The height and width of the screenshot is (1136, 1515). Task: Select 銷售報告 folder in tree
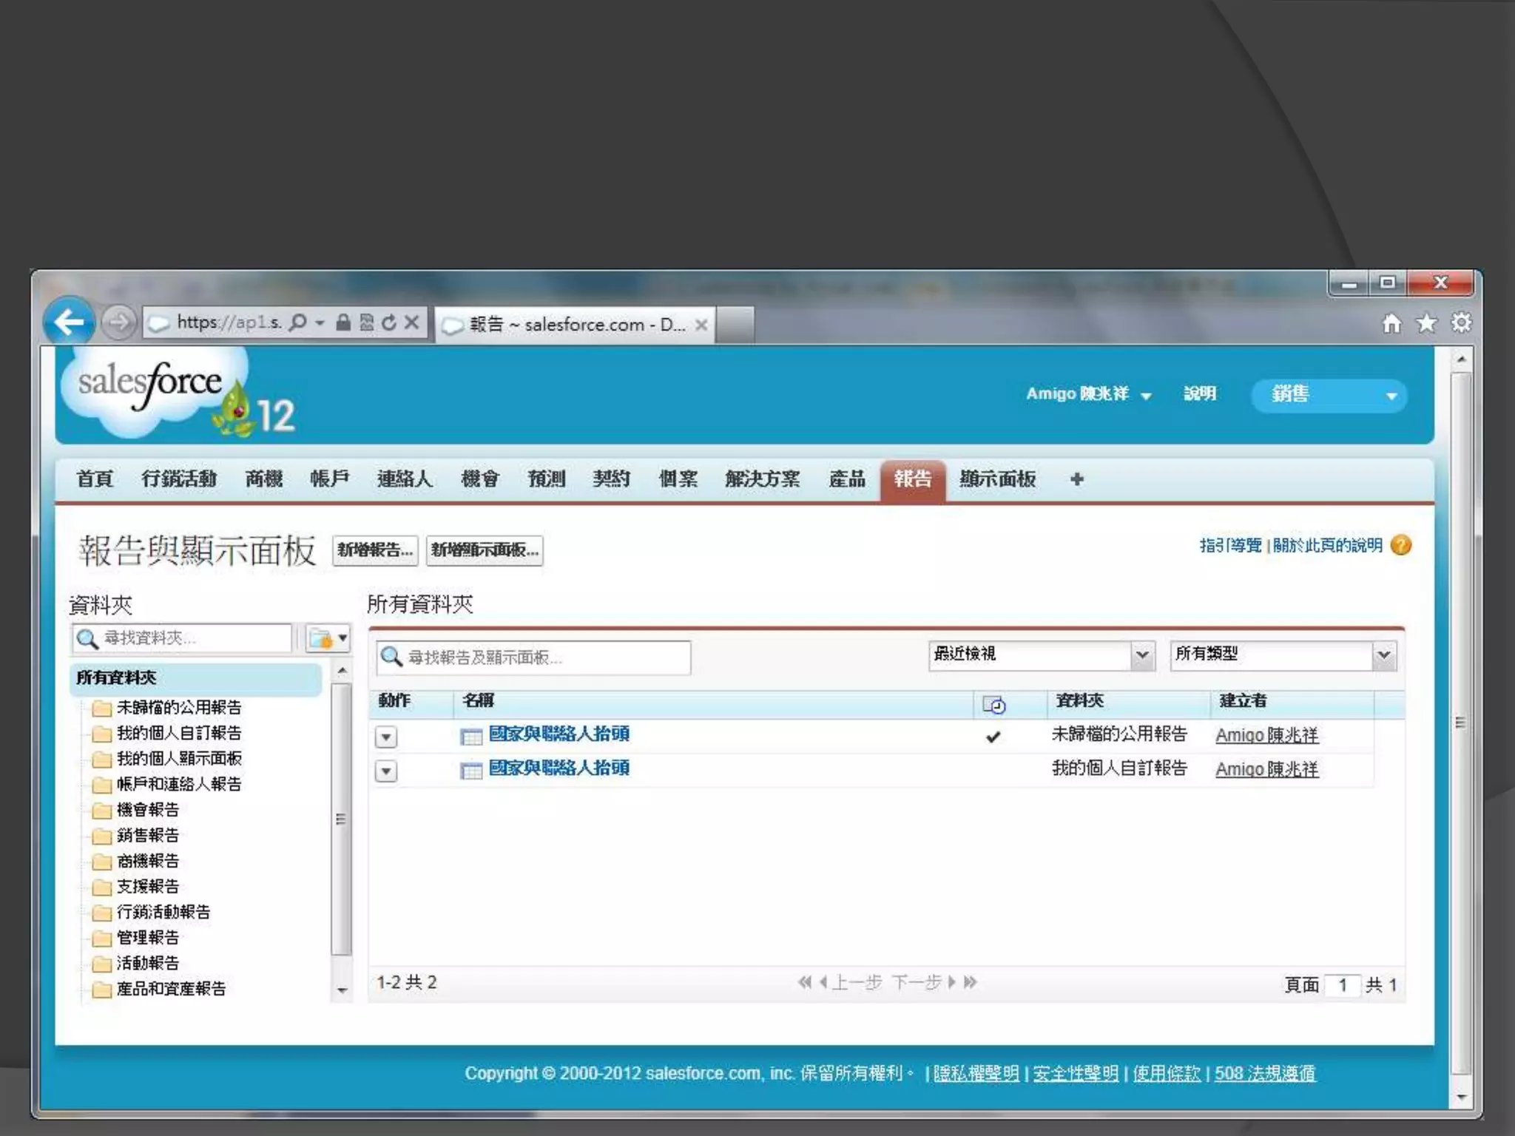[x=147, y=836]
